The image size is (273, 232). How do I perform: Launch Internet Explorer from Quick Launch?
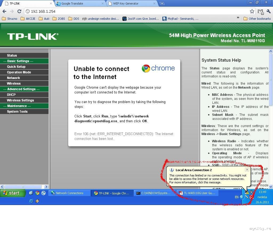(x=31, y=201)
